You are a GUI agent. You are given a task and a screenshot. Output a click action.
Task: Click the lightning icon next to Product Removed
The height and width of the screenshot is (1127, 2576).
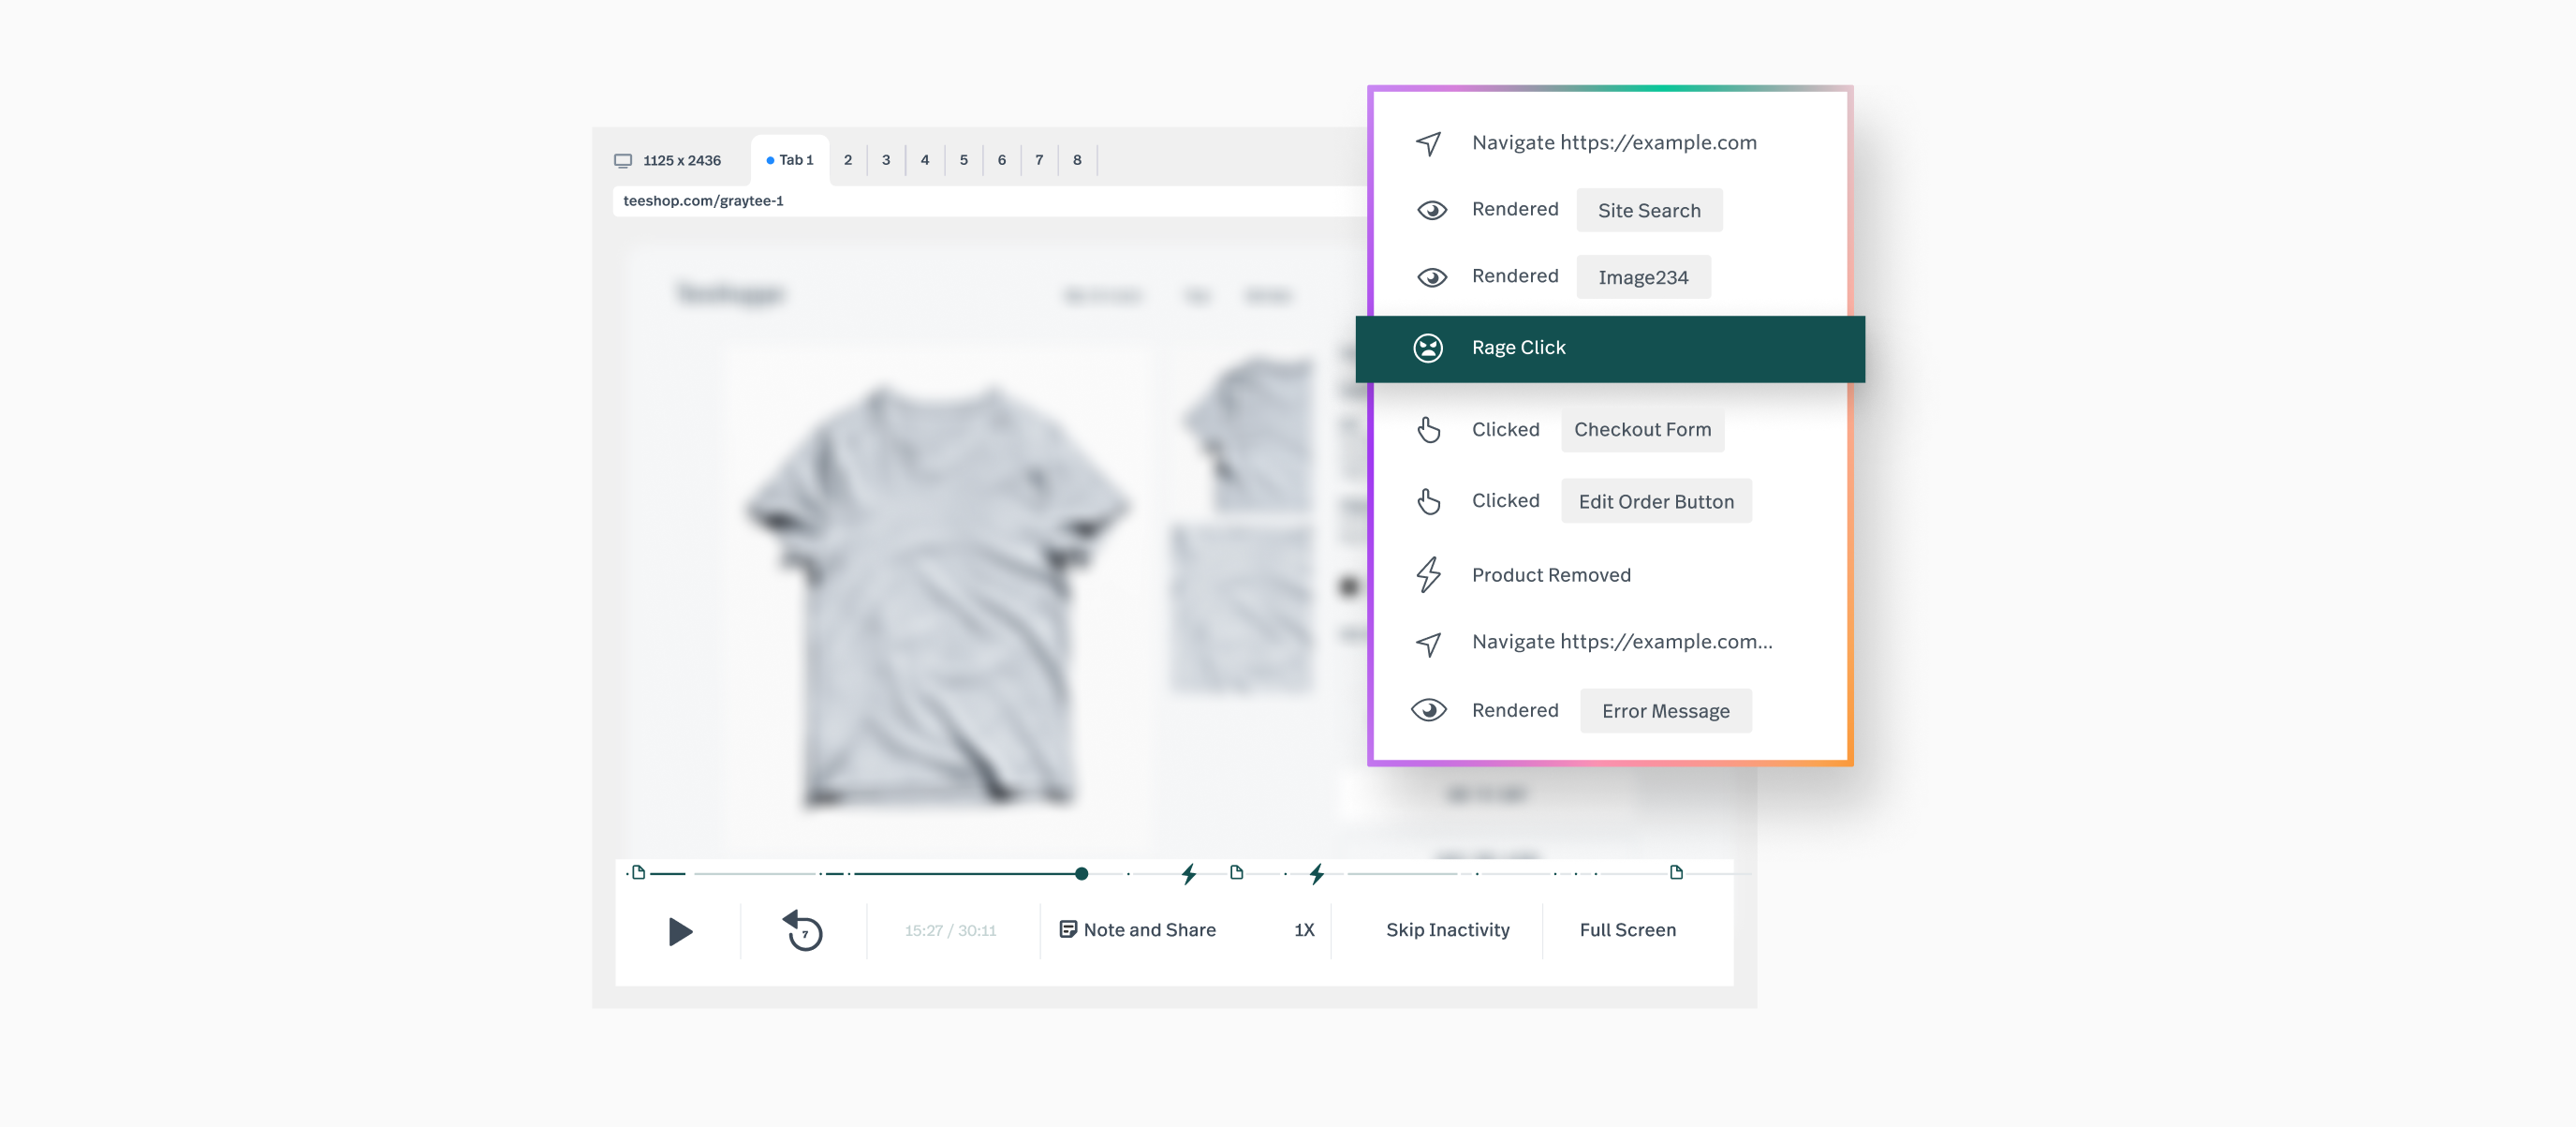point(1428,574)
